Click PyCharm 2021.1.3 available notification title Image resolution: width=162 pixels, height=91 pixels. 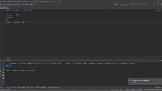point(140,80)
